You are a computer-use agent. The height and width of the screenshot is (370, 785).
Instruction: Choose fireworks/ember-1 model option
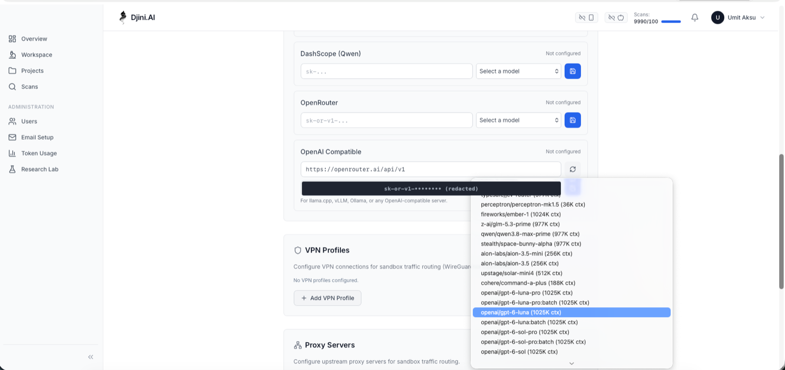coord(572,214)
